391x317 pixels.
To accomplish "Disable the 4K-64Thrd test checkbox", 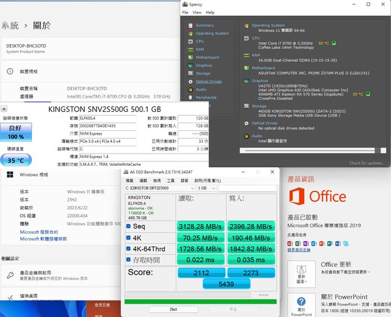I will coord(128,248).
